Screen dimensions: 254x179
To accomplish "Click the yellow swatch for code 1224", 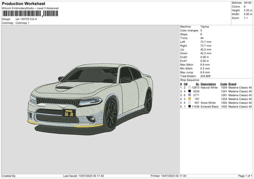I will (189, 99).
